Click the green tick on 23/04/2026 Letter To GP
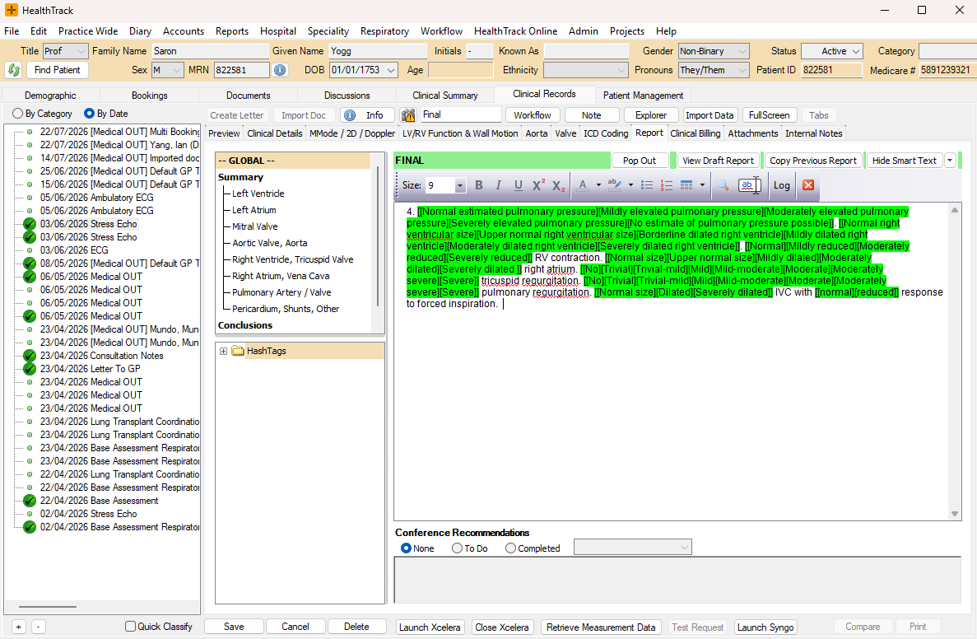Viewport: 977px width, 639px height. click(x=30, y=368)
